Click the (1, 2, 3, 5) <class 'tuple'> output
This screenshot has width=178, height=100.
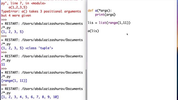click(27, 48)
